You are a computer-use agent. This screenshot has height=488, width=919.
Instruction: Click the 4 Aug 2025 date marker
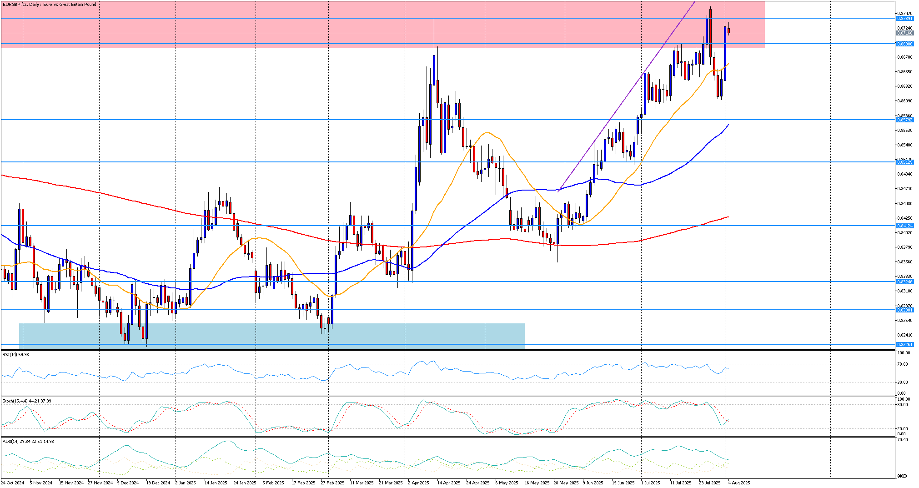pyautogui.click(x=739, y=483)
